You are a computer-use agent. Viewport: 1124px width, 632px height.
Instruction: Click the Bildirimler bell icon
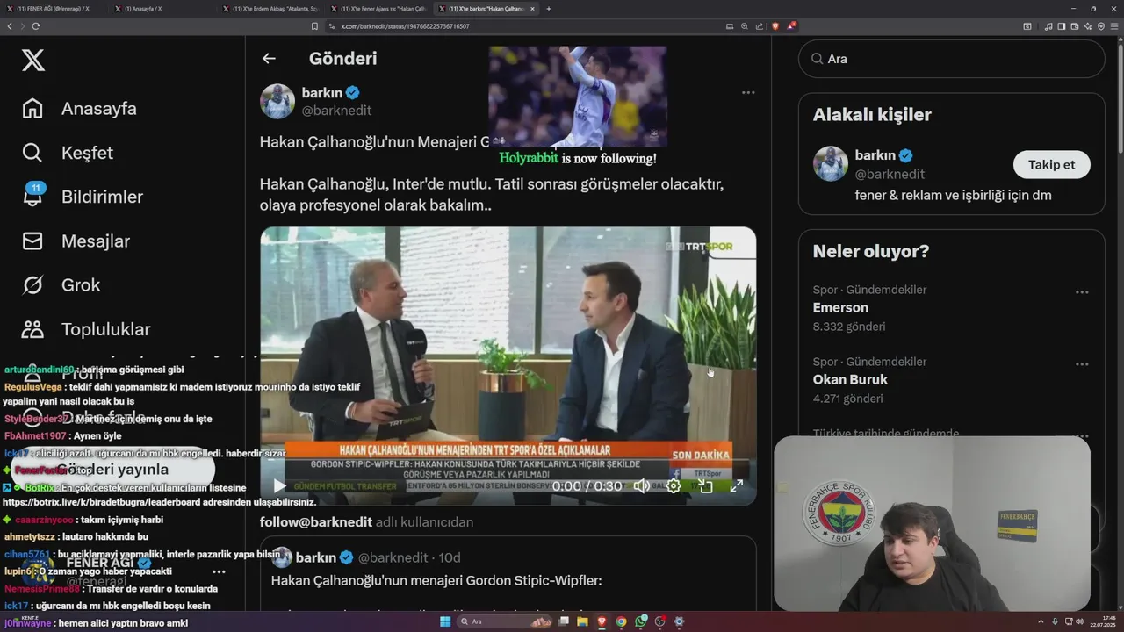click(32, 197)
